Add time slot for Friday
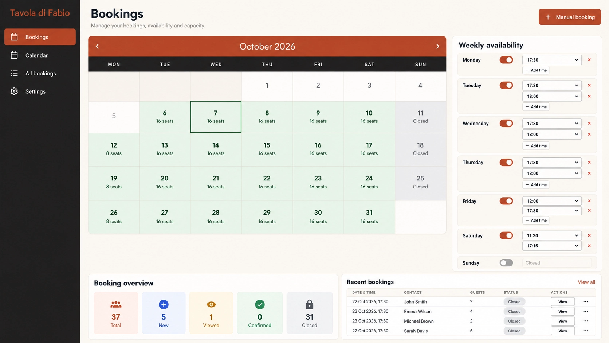 tap(536, 220)
